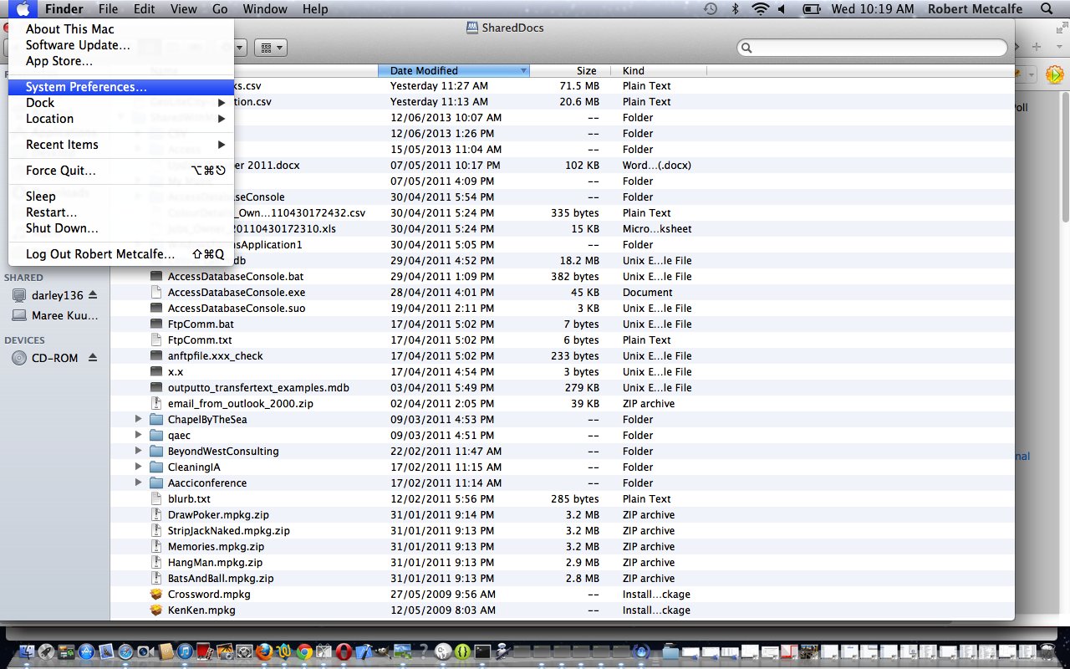Expand the ChapelByTheSea folder disclosure triangle
Screen dimensions: 1070x669
[139, 419]
